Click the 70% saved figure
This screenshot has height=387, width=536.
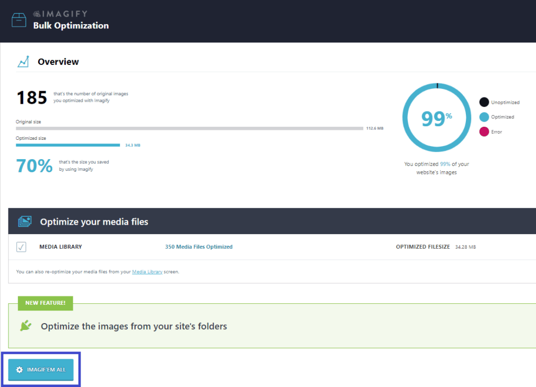point(34,166)
